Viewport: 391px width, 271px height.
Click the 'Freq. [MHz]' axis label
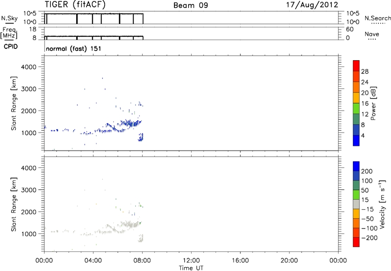(x=9, y=33)
